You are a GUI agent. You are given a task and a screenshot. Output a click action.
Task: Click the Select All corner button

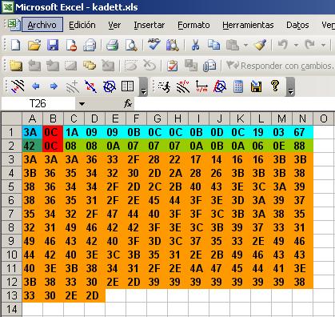pos(11,118)
